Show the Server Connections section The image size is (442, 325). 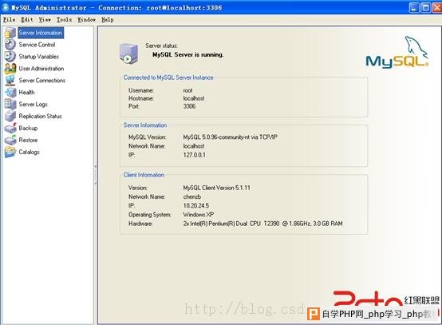pos(41,81)
